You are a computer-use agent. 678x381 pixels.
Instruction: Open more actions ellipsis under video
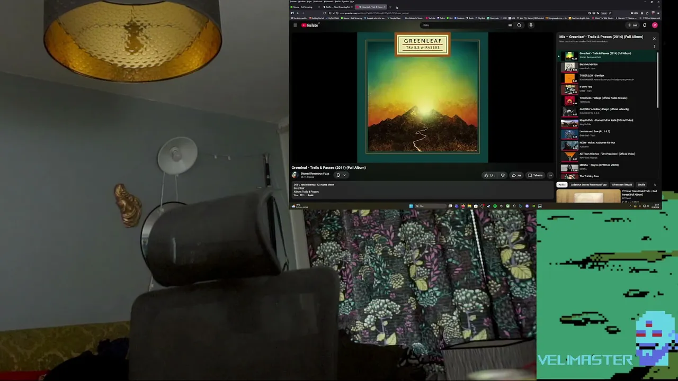coord(550,175)
